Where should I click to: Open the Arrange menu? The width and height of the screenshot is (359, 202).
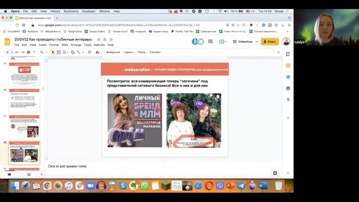coord(76,45)
